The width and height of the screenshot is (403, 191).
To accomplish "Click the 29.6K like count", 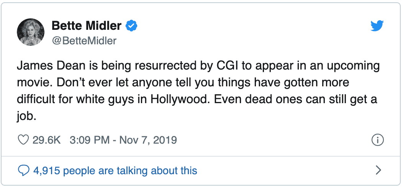I will pyautogui.click(x=46, y=140).
